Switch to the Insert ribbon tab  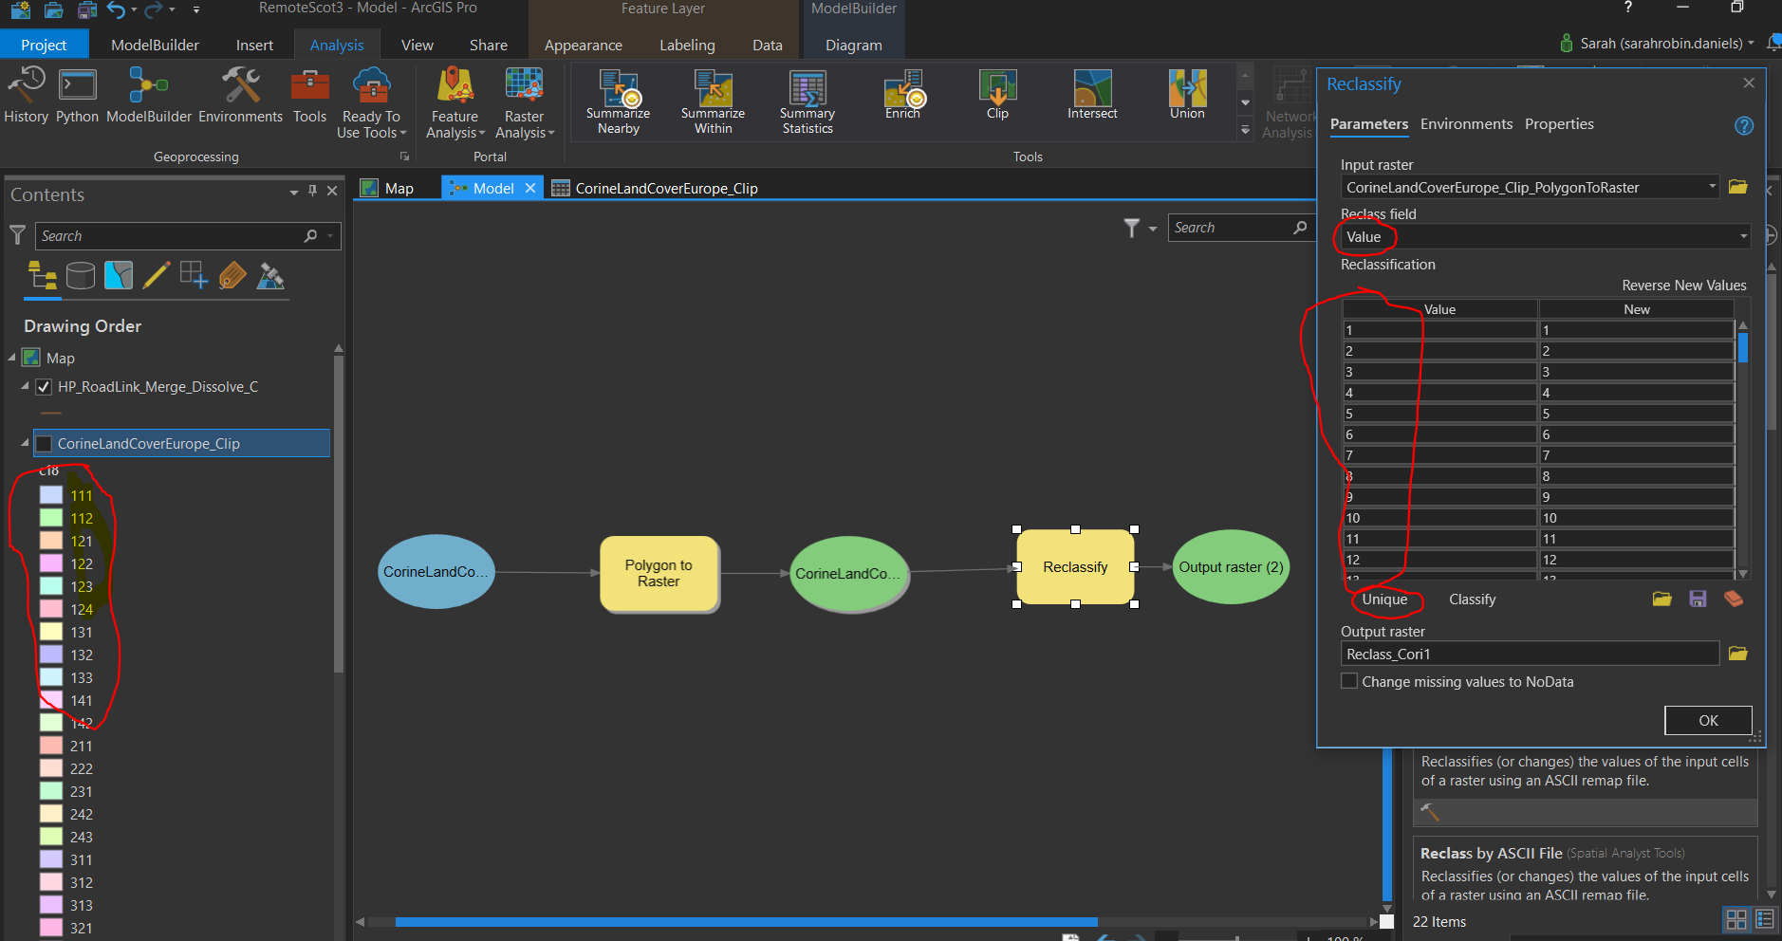pos(254,45)
